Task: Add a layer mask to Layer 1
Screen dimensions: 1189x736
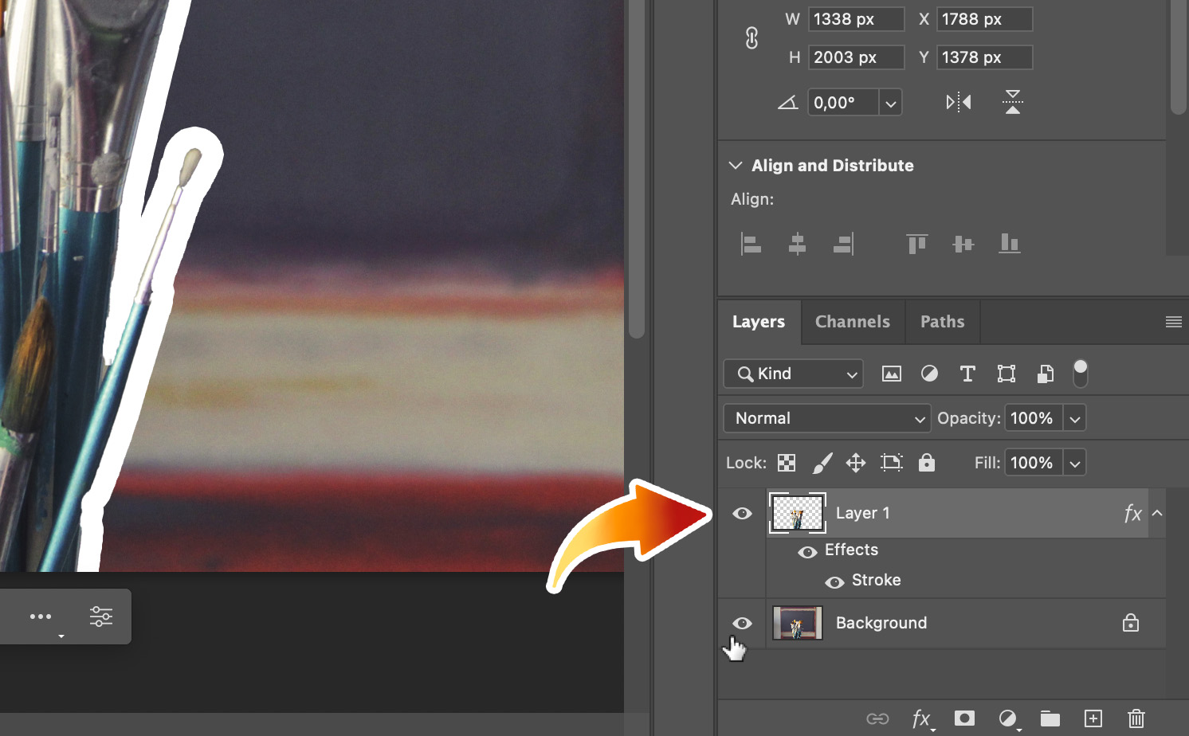Action: (x=964, y=718)
